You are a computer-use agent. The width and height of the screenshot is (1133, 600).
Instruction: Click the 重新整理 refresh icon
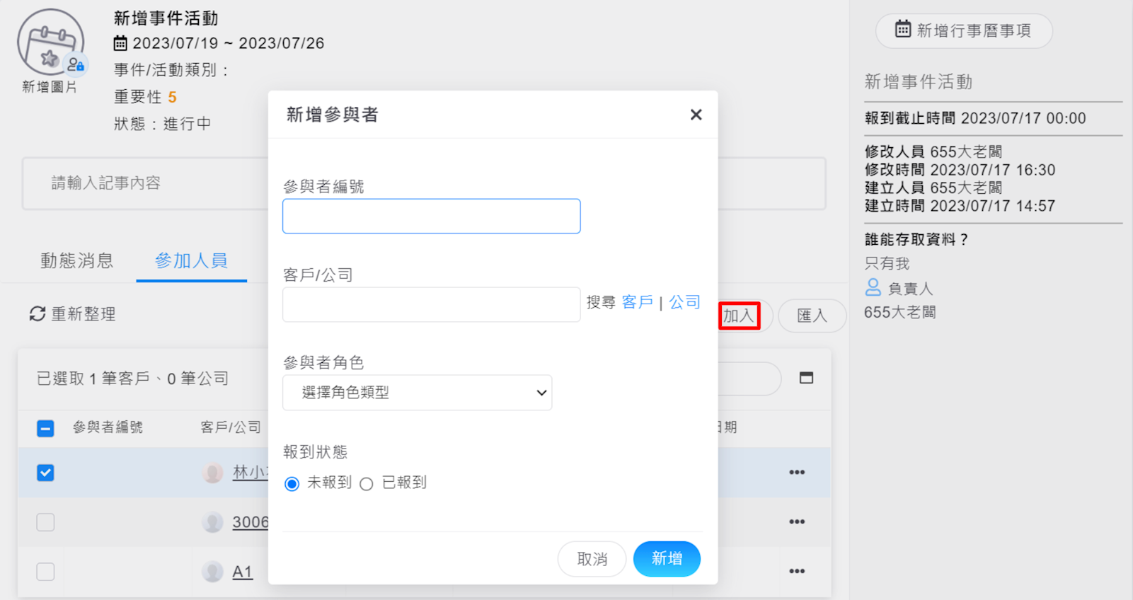(37, 313)
